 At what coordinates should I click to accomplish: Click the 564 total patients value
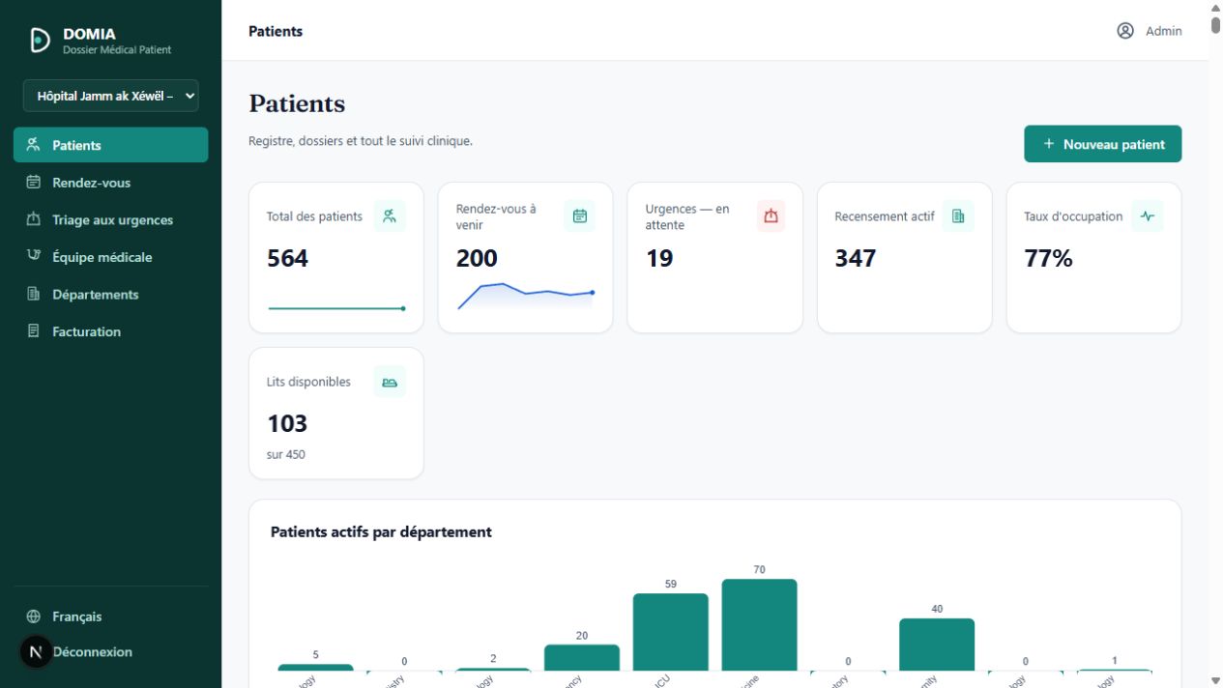tap(287, 258)
